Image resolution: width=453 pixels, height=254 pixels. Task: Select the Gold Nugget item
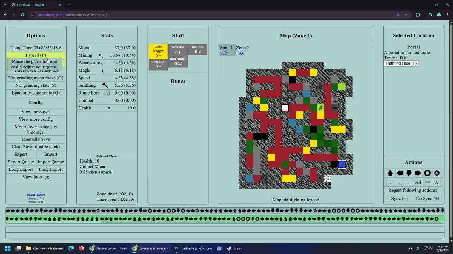[x=158, y=52]
